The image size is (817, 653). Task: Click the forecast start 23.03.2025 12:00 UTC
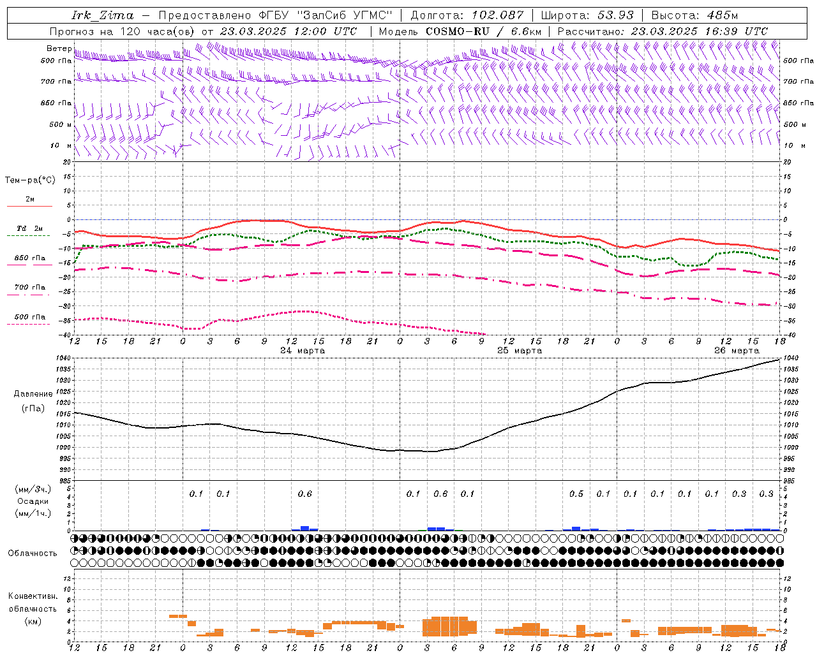(x=288, y=31)
